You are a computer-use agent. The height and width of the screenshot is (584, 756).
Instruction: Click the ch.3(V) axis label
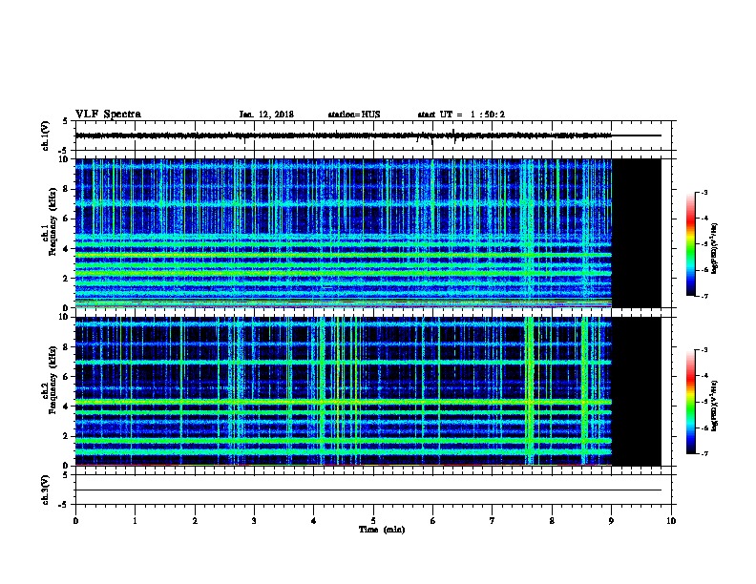[46, 490]
